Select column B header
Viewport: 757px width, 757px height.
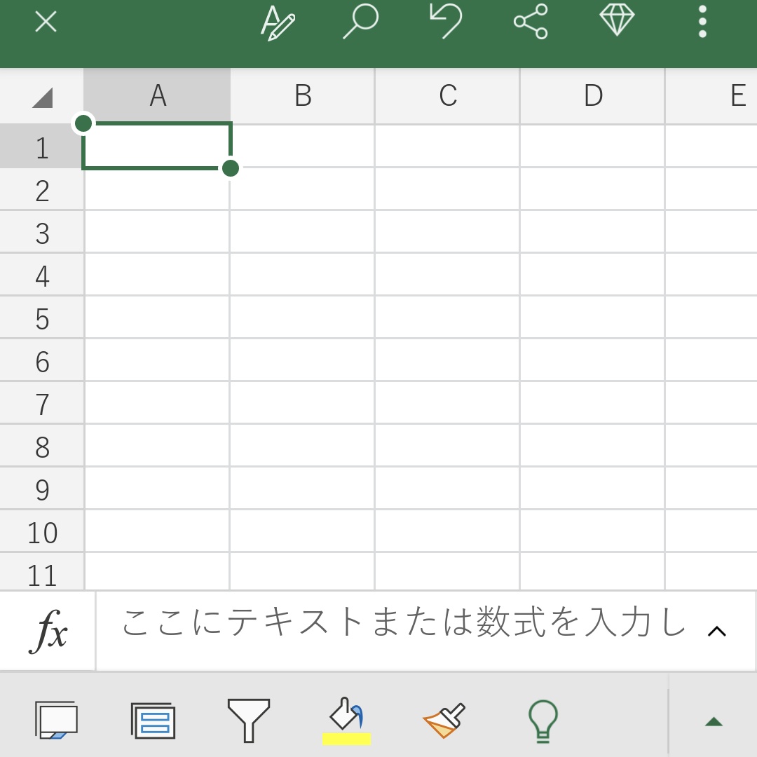coord(303,95)
